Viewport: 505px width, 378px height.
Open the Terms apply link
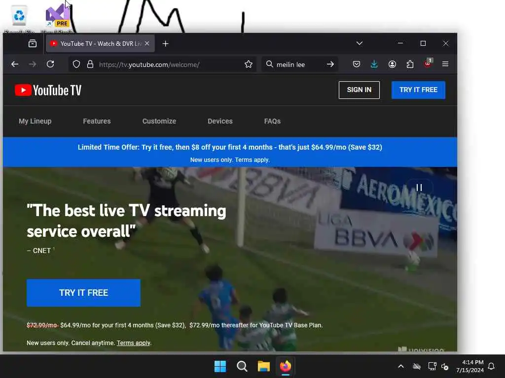(x=133, y=343)
